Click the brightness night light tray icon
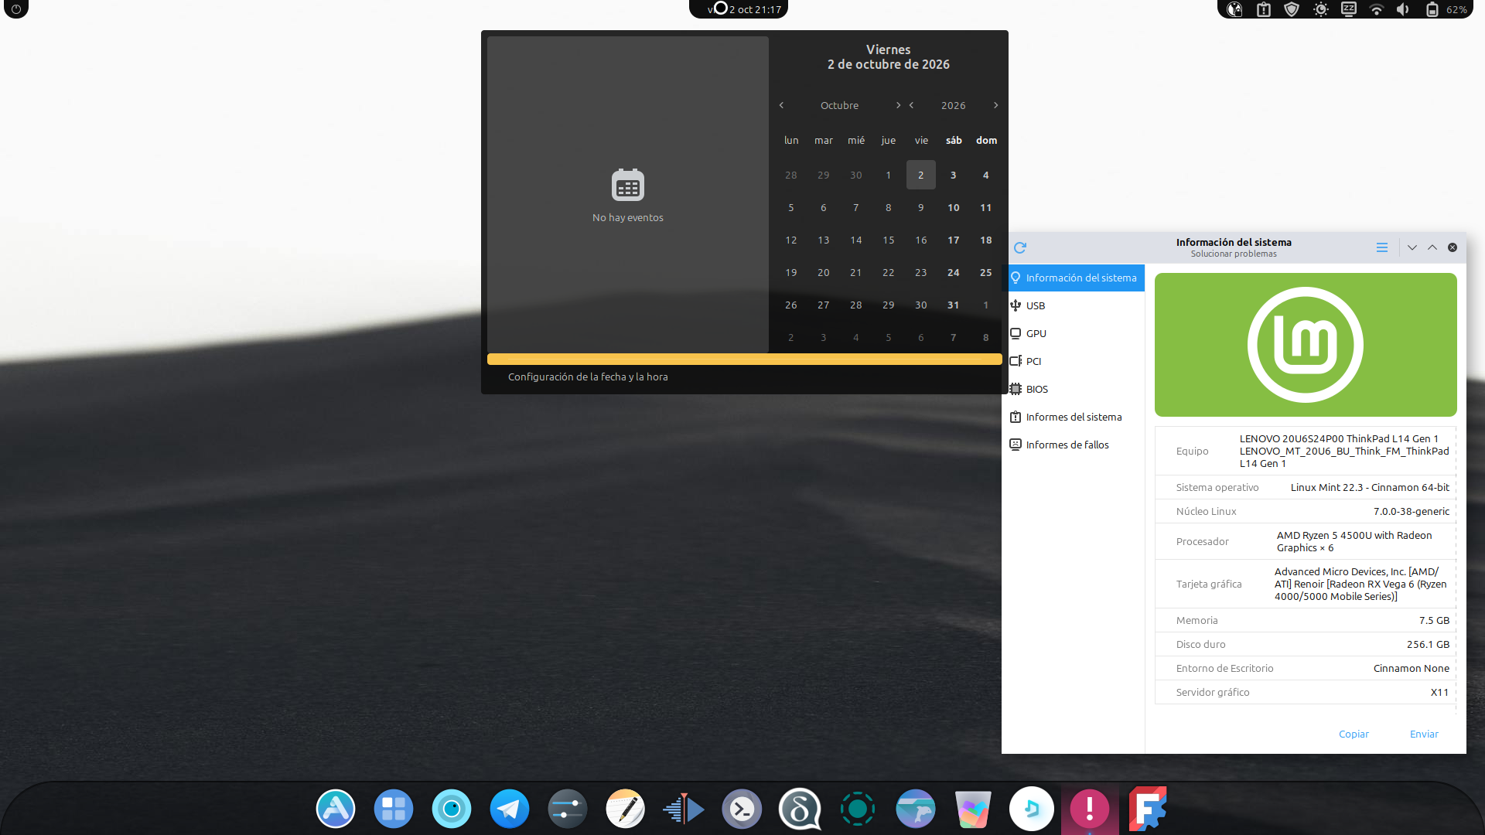 1321,9
